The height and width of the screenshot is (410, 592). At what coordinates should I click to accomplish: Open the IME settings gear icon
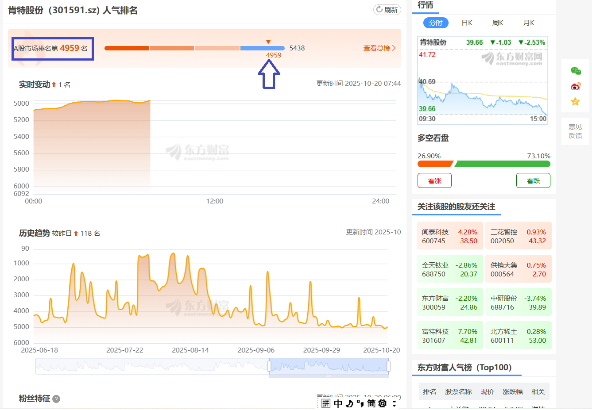click(x=383, y=403)
